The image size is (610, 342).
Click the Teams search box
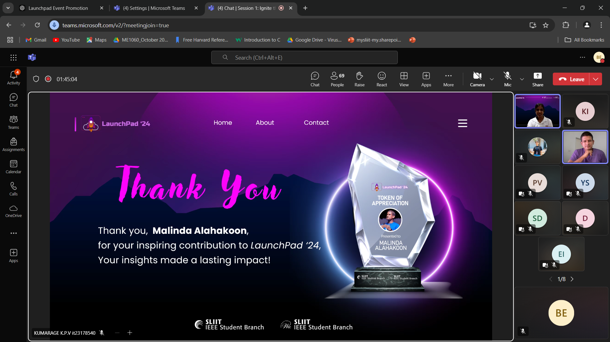coord(304,58)
